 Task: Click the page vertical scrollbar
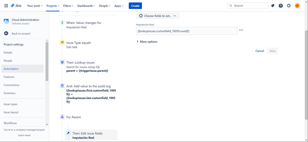[x=306, y=75]
